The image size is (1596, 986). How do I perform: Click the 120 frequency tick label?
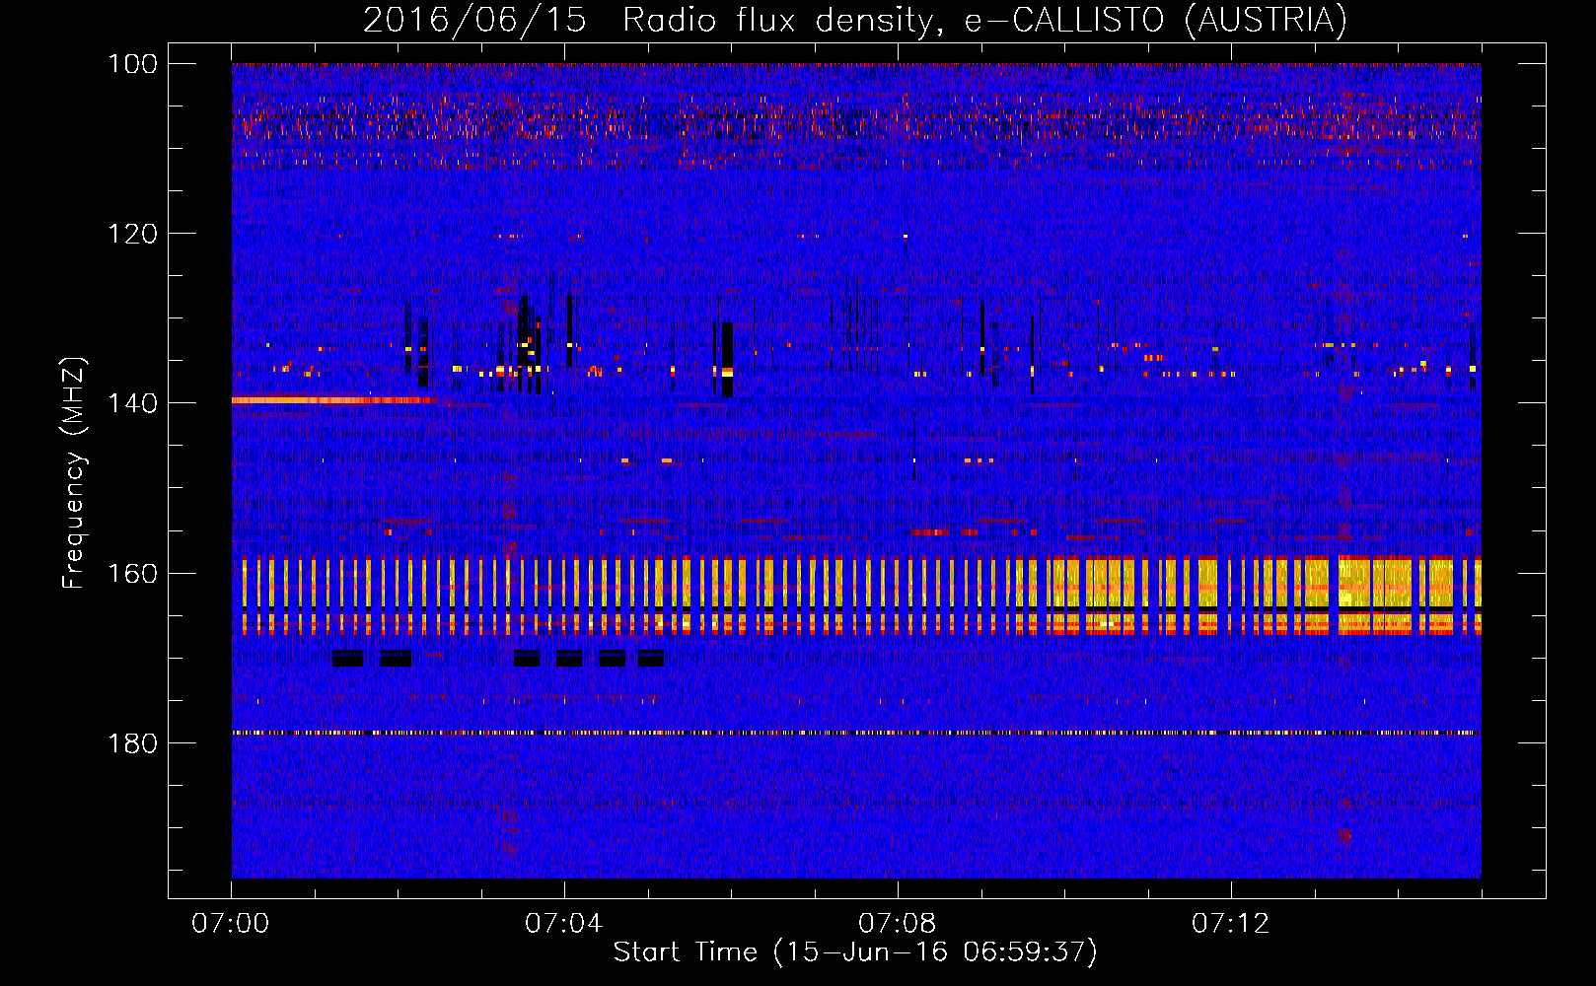[133, 234]
